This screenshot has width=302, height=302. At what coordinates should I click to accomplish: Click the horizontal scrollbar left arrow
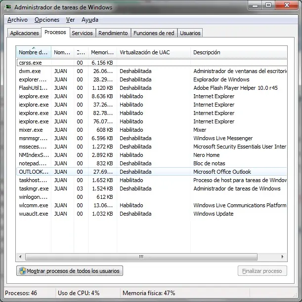click(x=20, y=257)
